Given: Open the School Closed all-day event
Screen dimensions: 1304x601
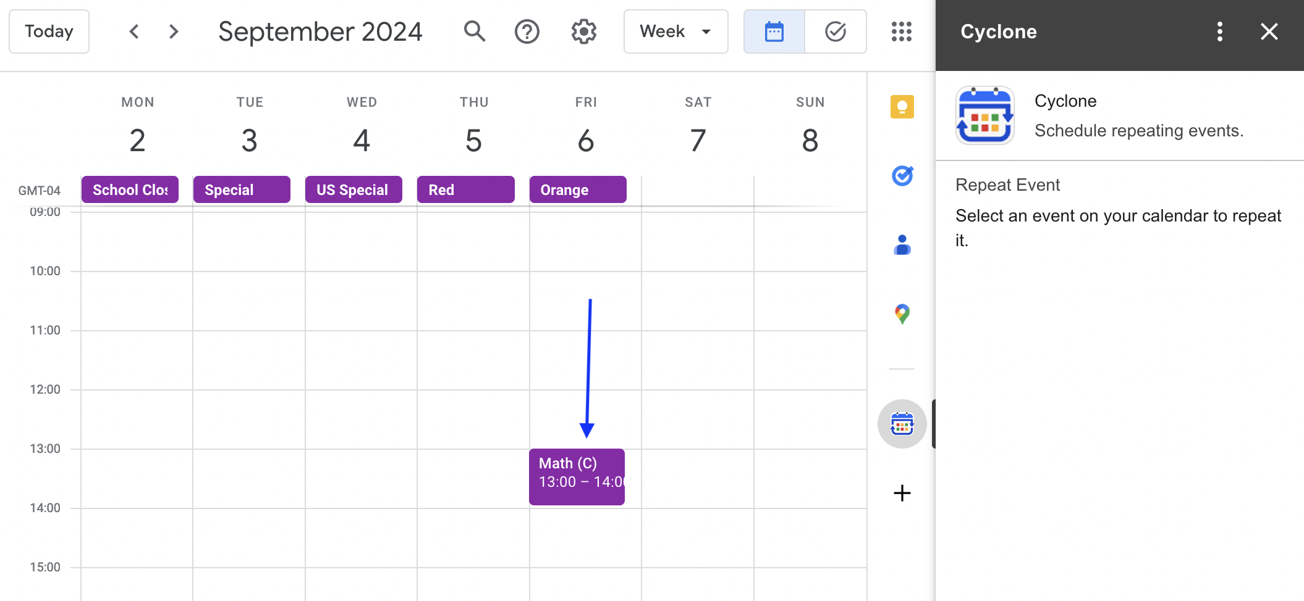Looking at the screenshot, I should coord(130,189).
